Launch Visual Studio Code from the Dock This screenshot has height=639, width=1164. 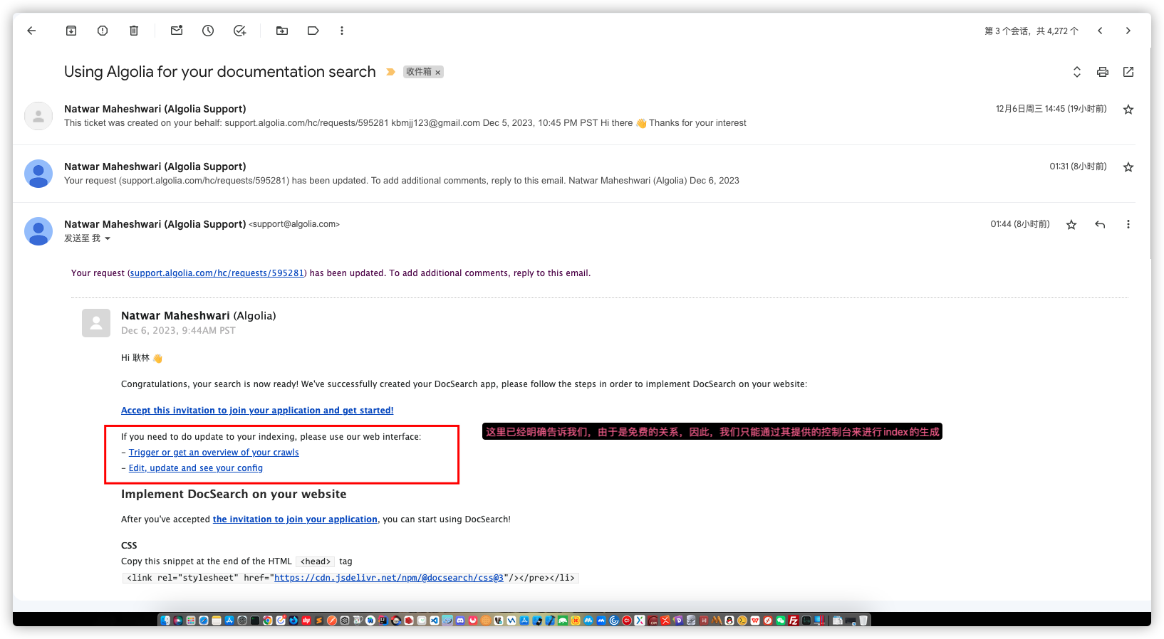435,620
